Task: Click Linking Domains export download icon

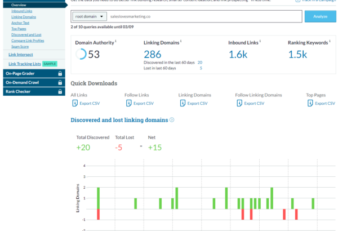Action: 183,103
